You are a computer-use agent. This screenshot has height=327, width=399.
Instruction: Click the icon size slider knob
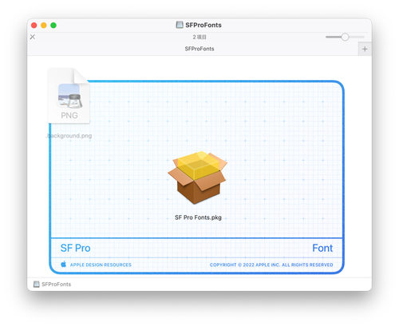click(345, 37)
